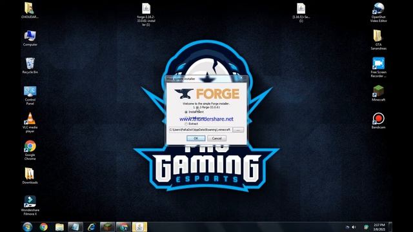Screen dimensions: 413x232
Task: Open Chrome from the taskbar
Action: click(44, 227)
